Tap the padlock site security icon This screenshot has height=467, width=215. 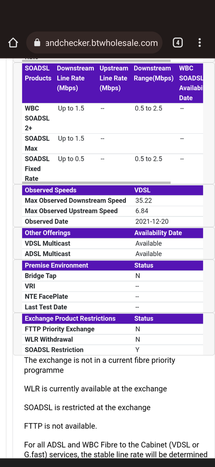[x=37, y=43]
